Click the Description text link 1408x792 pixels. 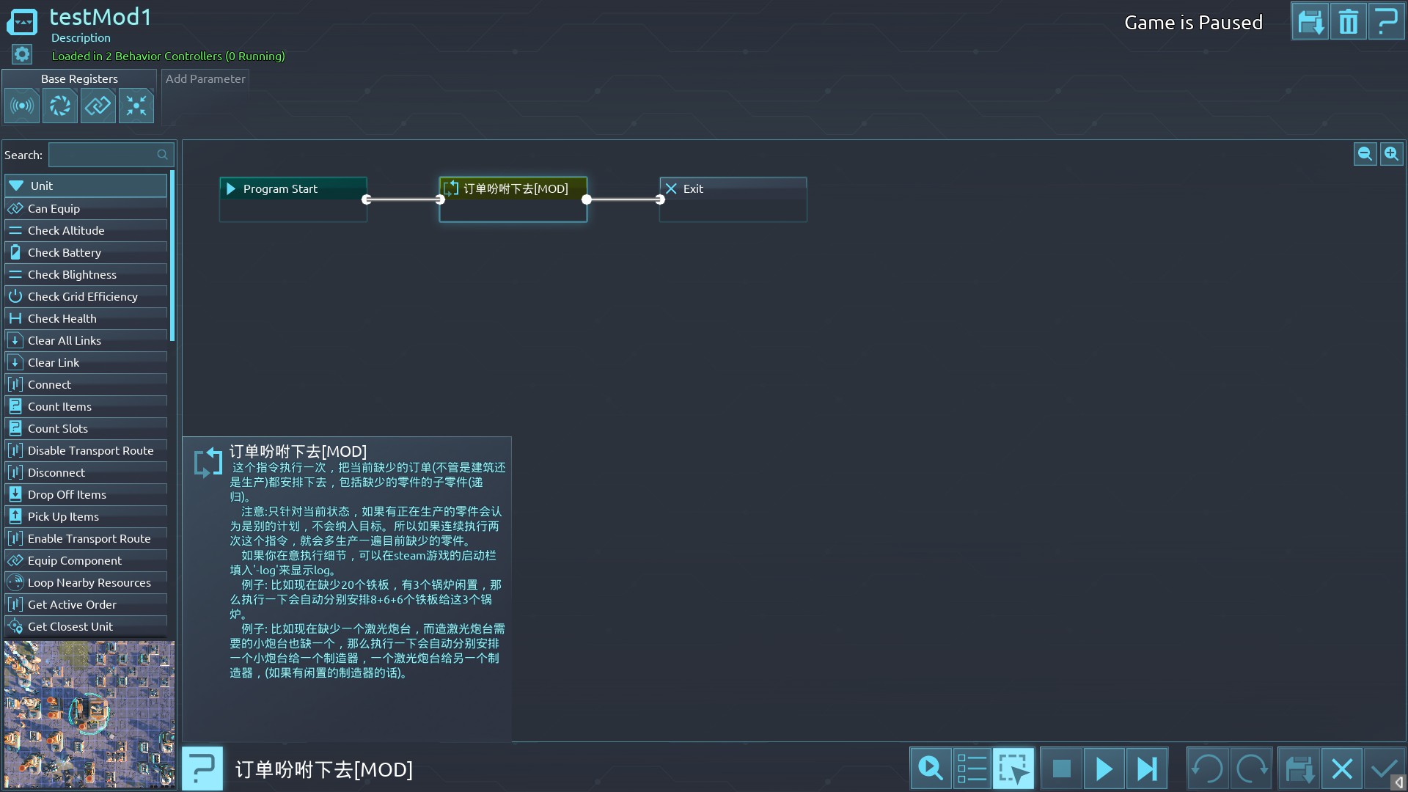coord(81,38)
